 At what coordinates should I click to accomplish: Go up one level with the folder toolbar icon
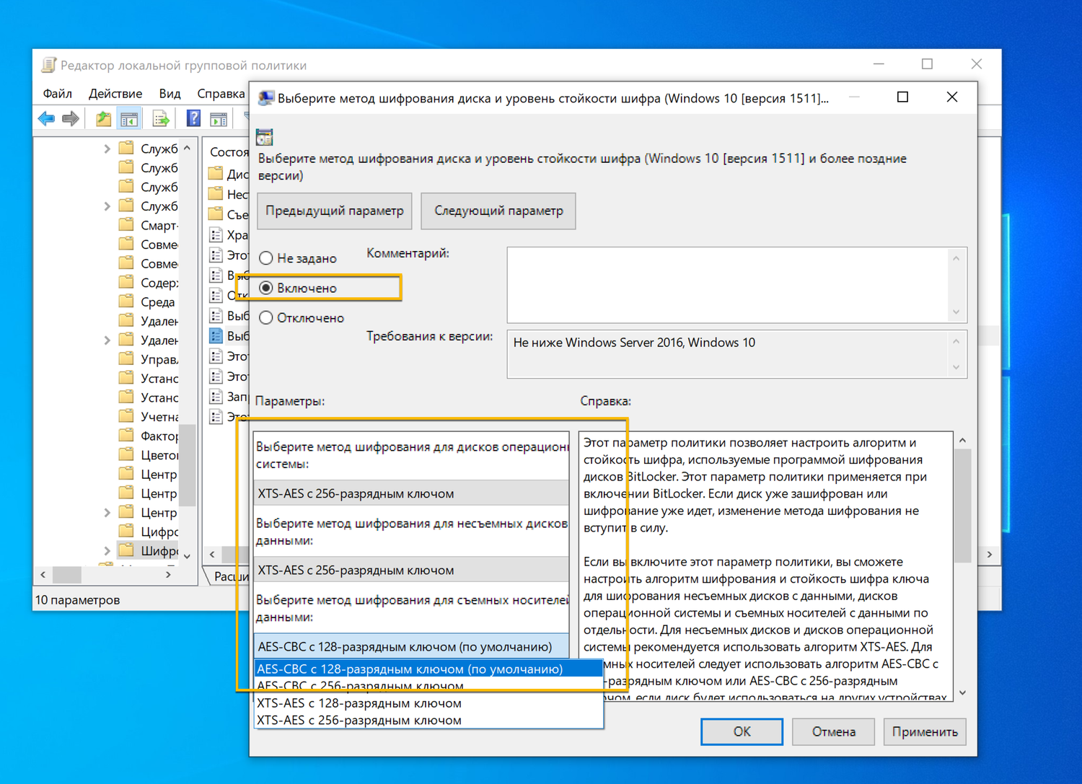[x=104, y=118]
